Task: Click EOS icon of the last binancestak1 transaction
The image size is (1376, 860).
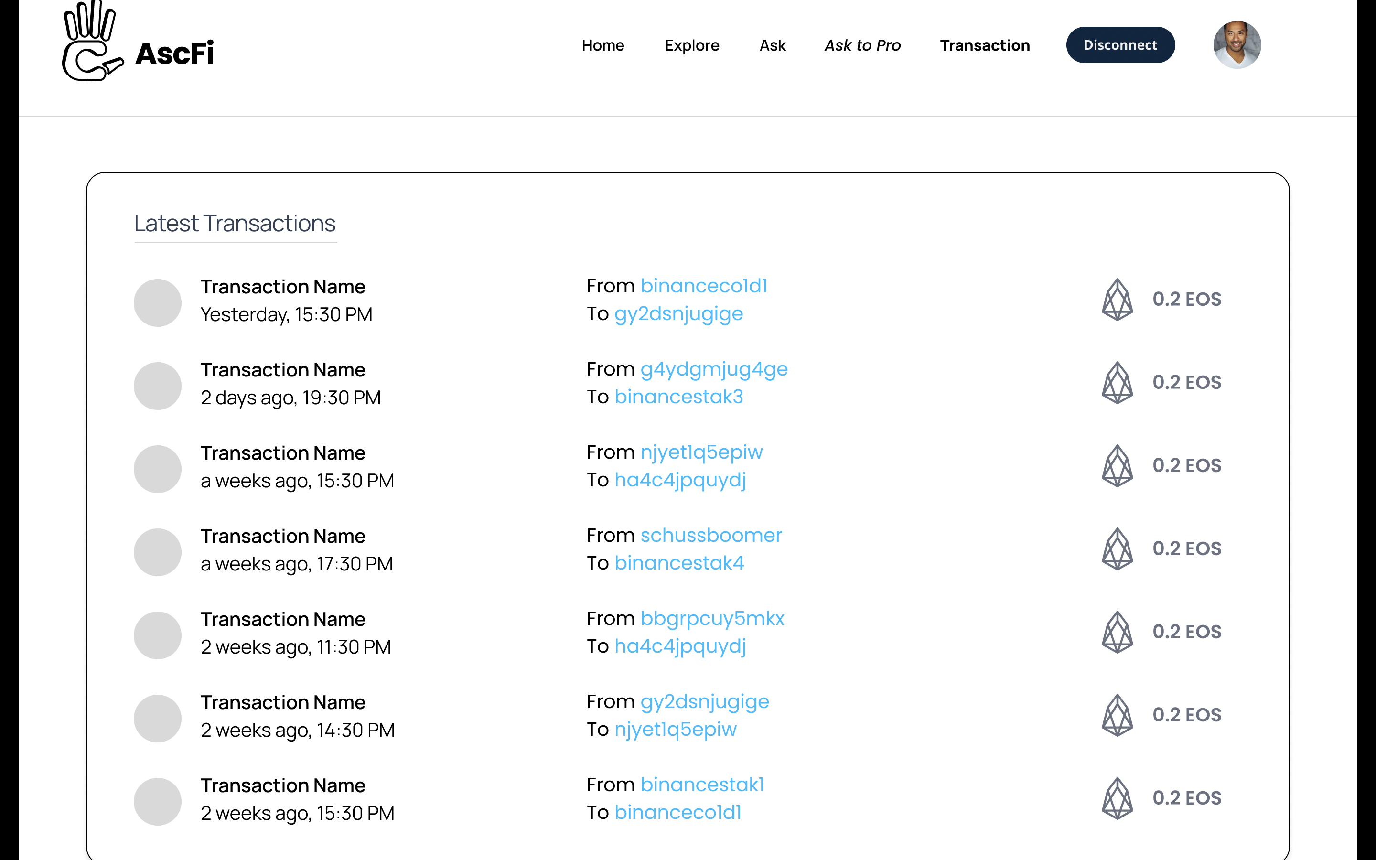Action: tap(1118, 798)
